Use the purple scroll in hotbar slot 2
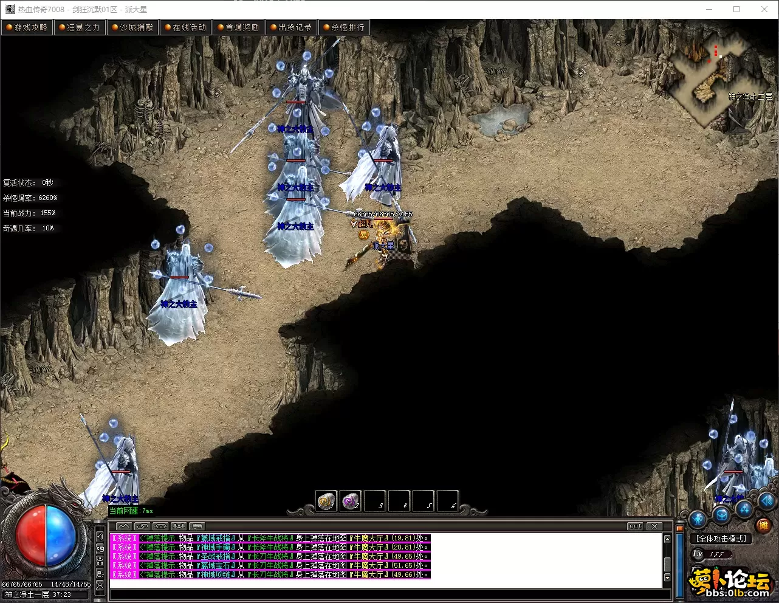779x603 pixels. [x=351, y=501]
